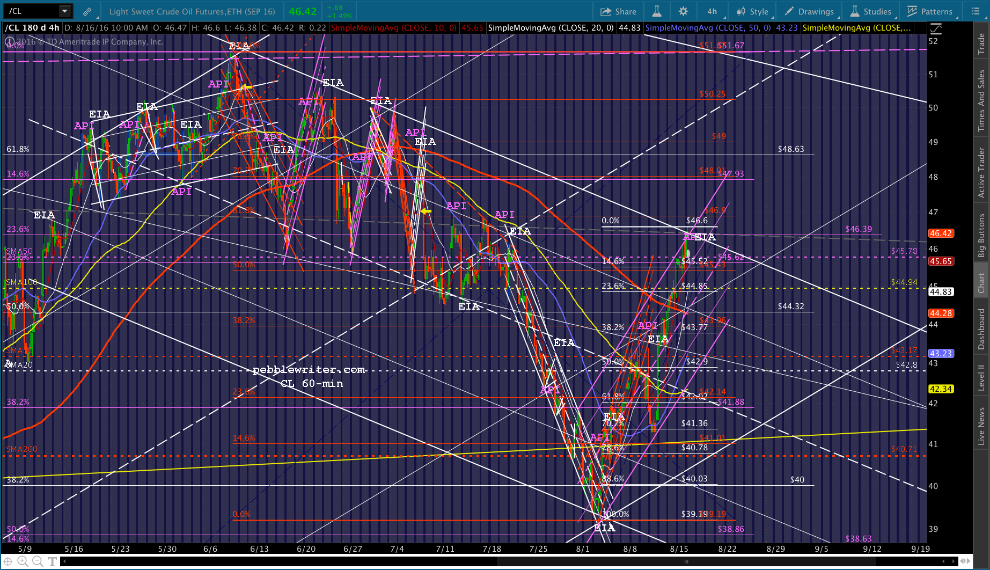Click the list menu icon at top right

(x=976, y=11)
